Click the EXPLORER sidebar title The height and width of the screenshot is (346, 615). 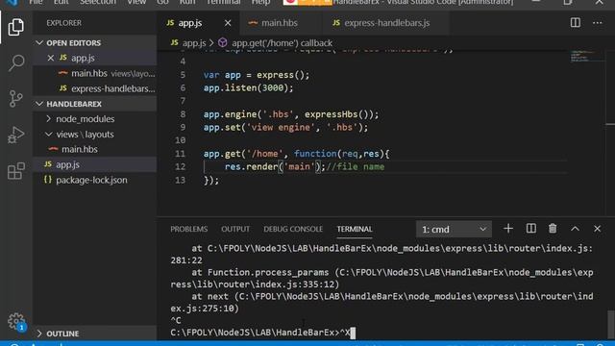point(64,23)
